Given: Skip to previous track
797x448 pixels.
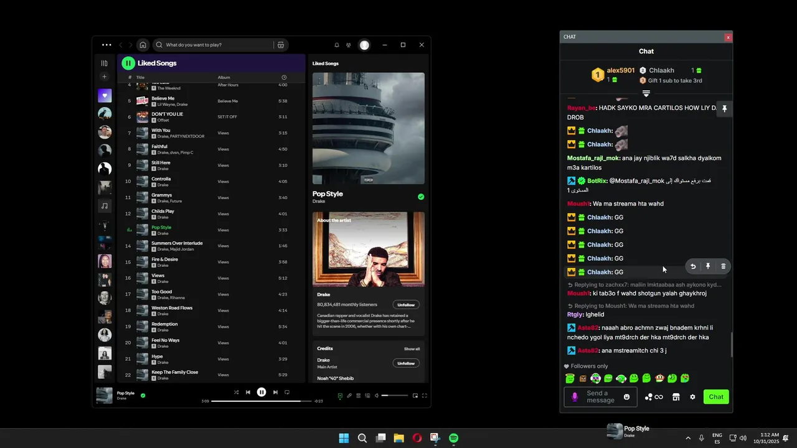Looking at the screenshot, I should (x=248, y=392).
